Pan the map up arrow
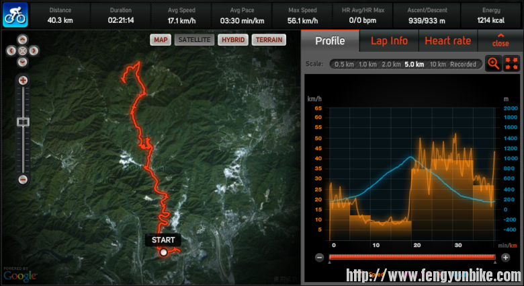 point(22,40)
